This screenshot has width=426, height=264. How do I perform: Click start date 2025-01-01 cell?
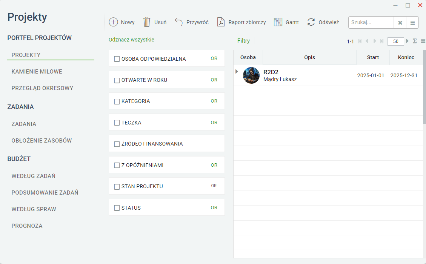click(x=371, y=75)
